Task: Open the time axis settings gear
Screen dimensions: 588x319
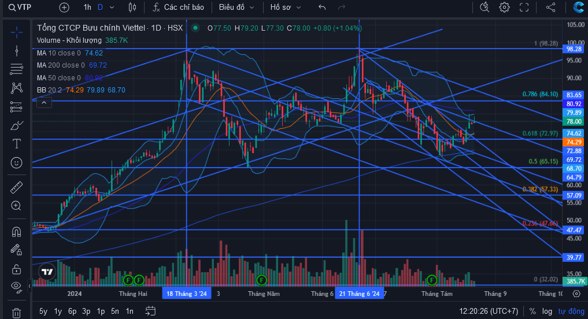Action: [577, 294]
